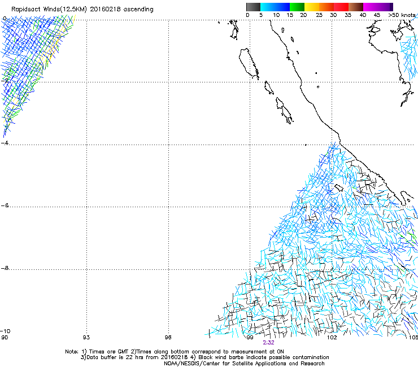Click the '30' label under the color scale

[333, 15]
